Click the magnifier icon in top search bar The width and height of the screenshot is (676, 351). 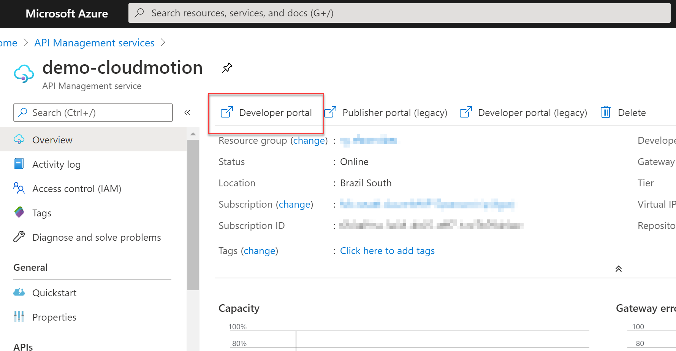[x=139, y=13]
